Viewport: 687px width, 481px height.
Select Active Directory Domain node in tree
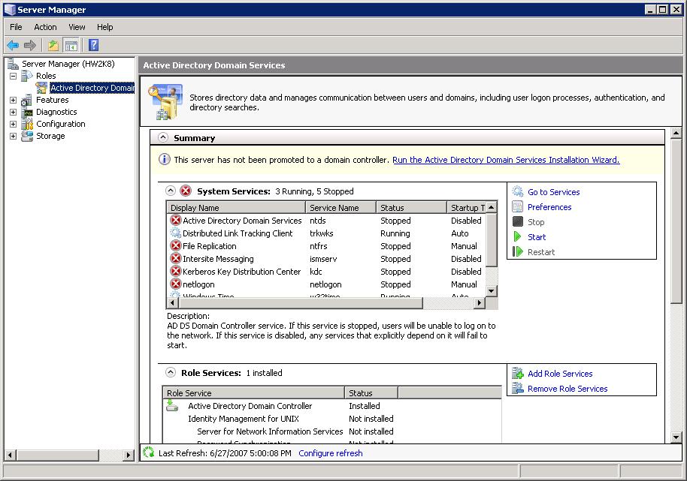click(92, 88)
